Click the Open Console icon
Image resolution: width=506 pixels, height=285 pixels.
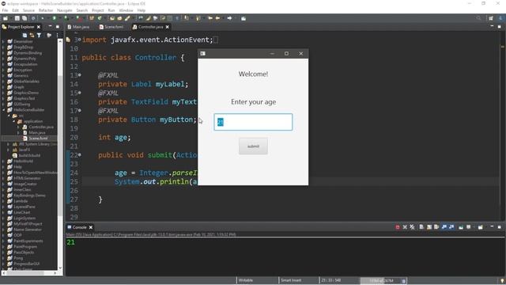pos(480,227)
